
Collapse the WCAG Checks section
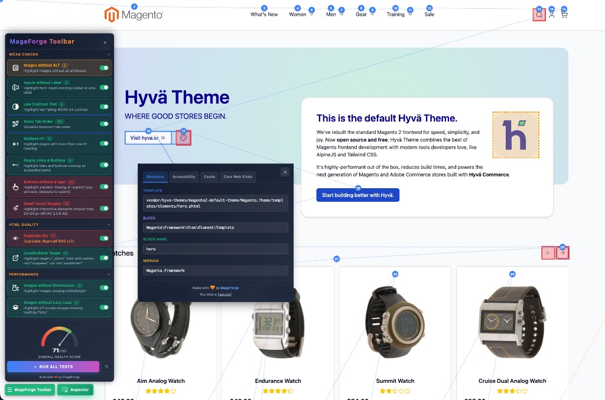coord(109,54)
